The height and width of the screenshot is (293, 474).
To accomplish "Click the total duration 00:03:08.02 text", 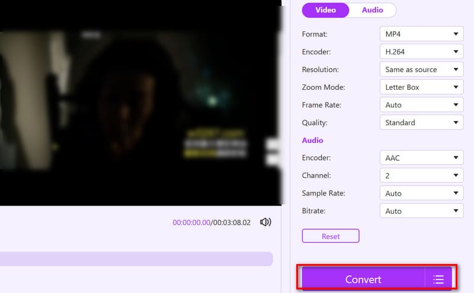I will pyautogui.click(x=232, y=223).
